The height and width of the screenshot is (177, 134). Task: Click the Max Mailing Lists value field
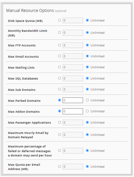pos(73,67)
